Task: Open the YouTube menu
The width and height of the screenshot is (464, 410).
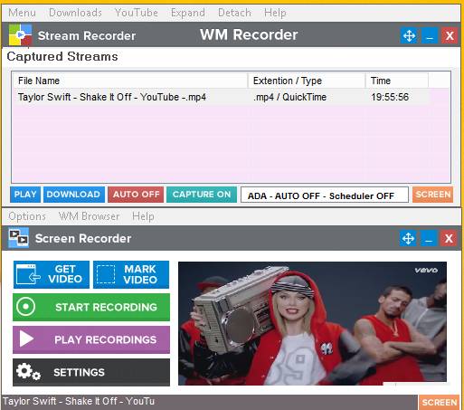Action: [x=137, y=13]
